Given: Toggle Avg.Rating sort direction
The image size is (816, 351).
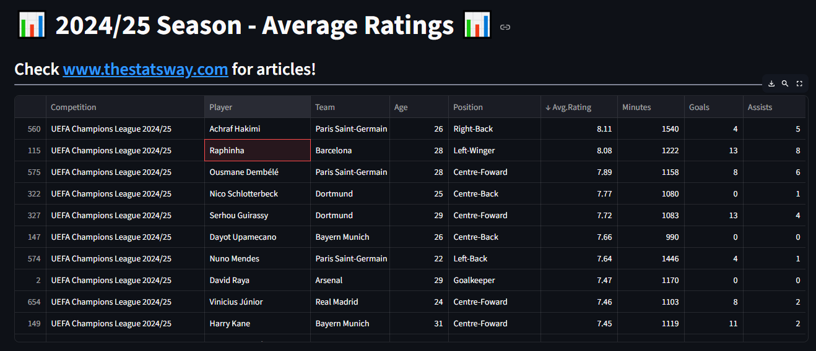Looking at the screenshot, I should tap(579, 107).
